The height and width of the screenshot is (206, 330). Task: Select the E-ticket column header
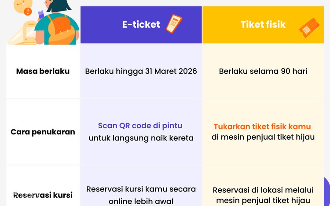coord(141,25)
